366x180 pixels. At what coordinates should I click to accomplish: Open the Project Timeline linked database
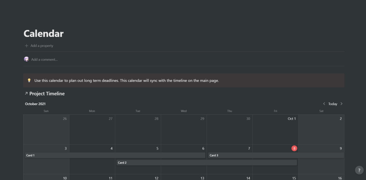tap(47, 94)
